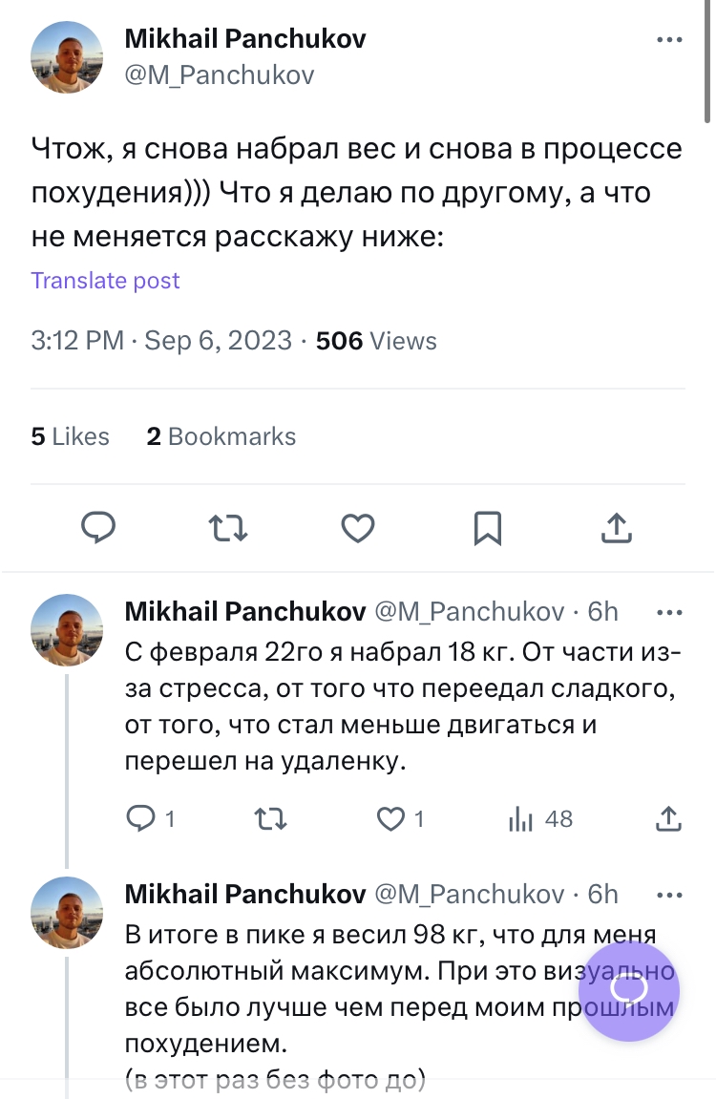Screen dimensions: 716x1099
Task: View analytics showing 48 views
Action: pos(540,818)
